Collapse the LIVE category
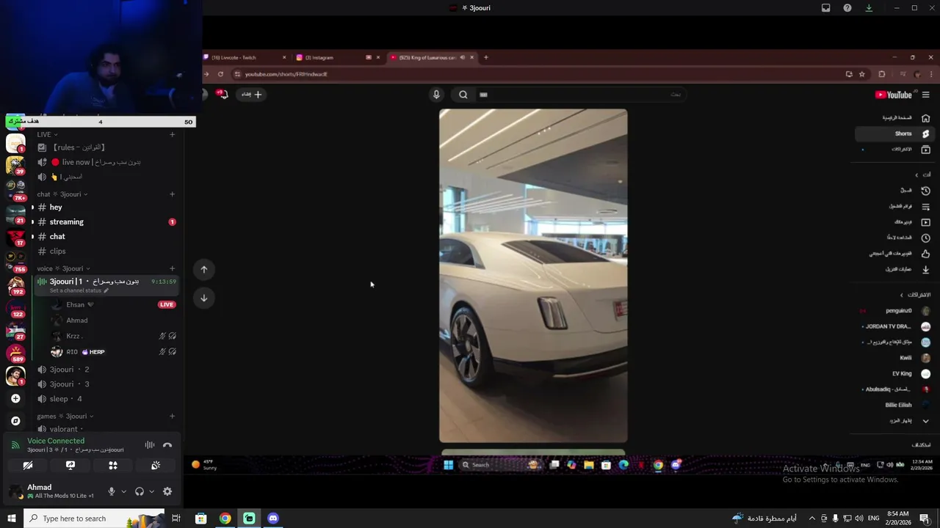The height and width of the screenshot is (528, 940). point(47,135)
